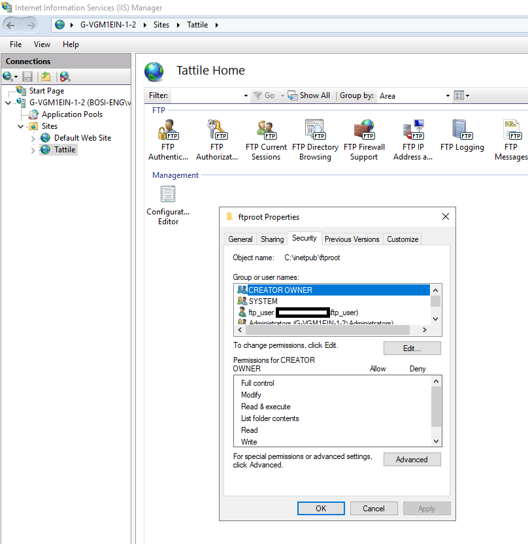Expand the Default Web Site node

tap(33, 139)
